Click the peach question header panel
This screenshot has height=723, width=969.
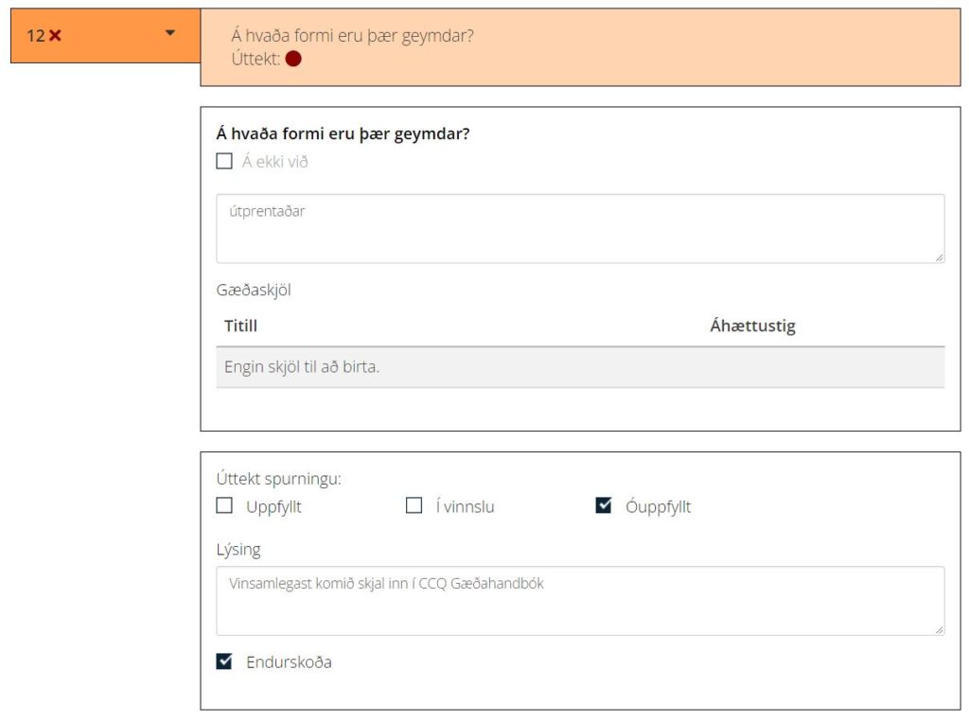point(580,47)
